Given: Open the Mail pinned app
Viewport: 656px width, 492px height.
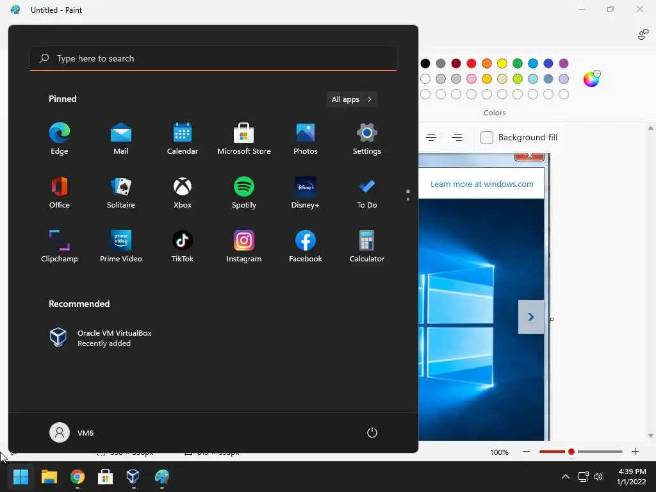Looking at the screenshot, I should (121, 139).
